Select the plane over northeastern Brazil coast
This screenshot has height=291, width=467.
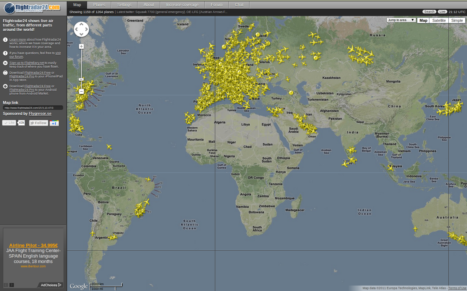coord(148,179)
